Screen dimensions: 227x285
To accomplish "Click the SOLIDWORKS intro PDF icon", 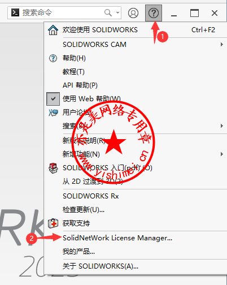I will pos(53,168).
